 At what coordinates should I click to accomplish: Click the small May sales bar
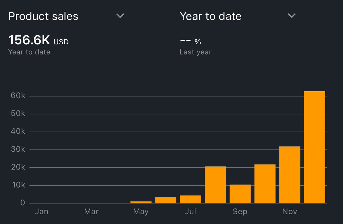click(141, 202)
